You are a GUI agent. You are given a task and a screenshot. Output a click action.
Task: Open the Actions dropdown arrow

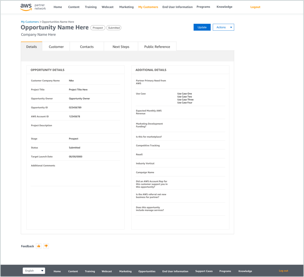(231, 27)
